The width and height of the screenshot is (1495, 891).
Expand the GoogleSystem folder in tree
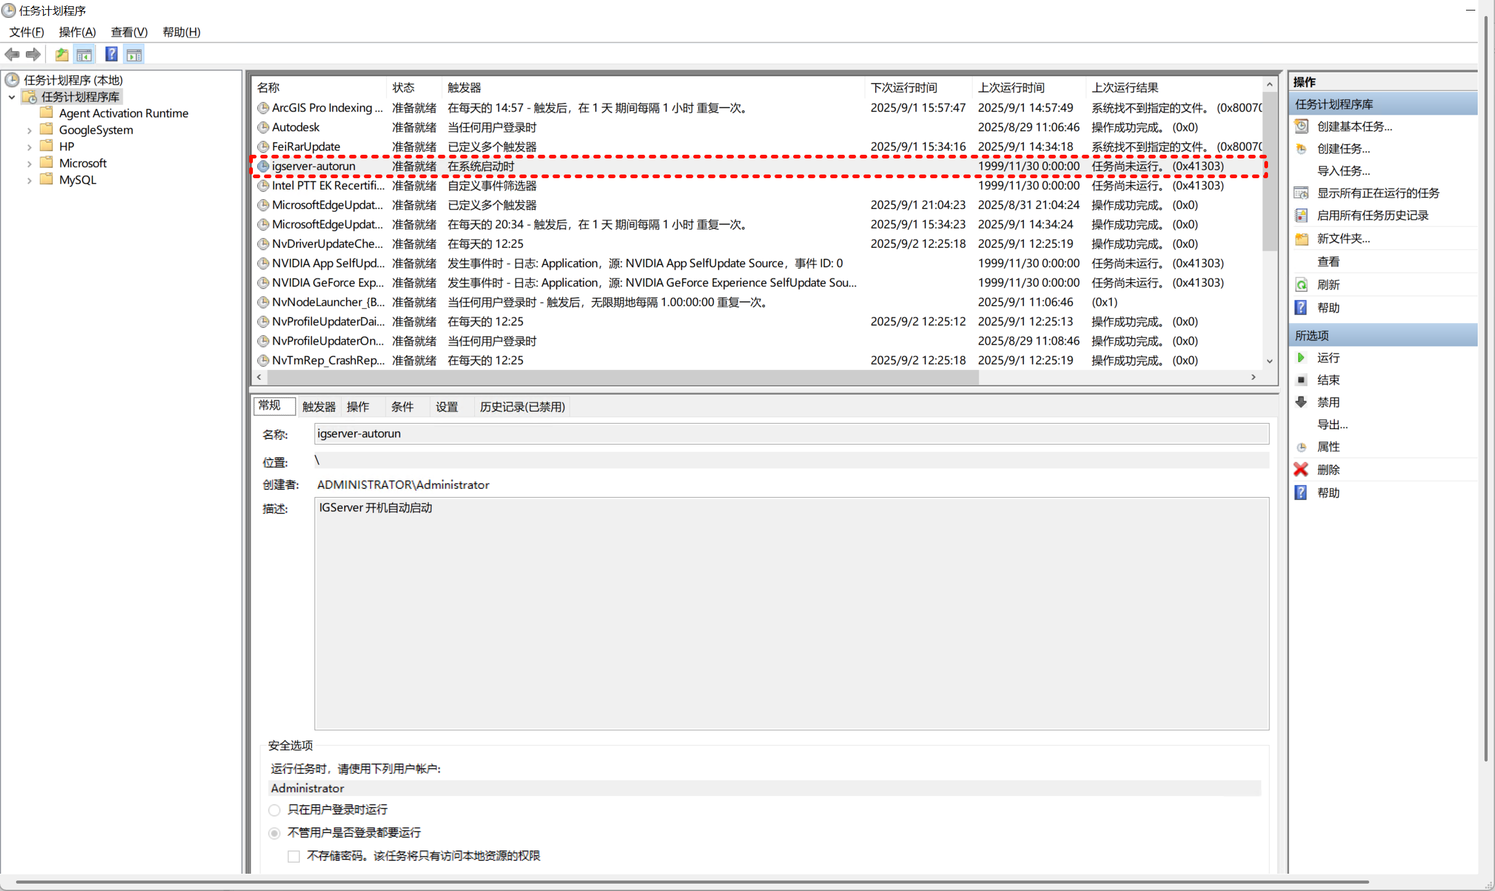tap(29, 130)
